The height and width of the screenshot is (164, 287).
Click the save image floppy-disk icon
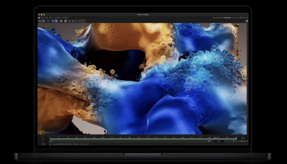tap(44, 21)
